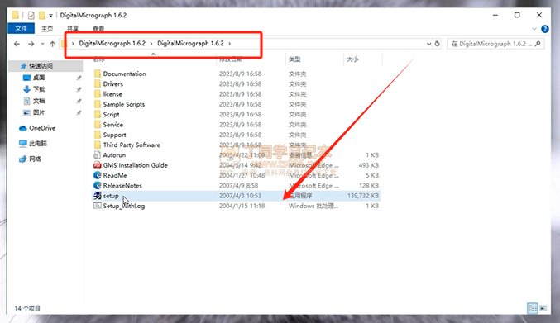Click the Windows batch file type cell
The height and width of the screenshot is (323, 560).
[x=314, y=206]
